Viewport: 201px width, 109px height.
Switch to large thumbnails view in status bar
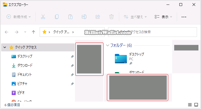pyautogui.click(x=196, y=105)
